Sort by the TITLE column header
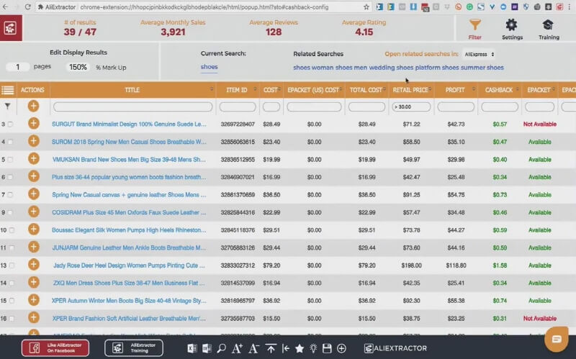The height and width of the screenshot is (359, 576). coord(132,90)
